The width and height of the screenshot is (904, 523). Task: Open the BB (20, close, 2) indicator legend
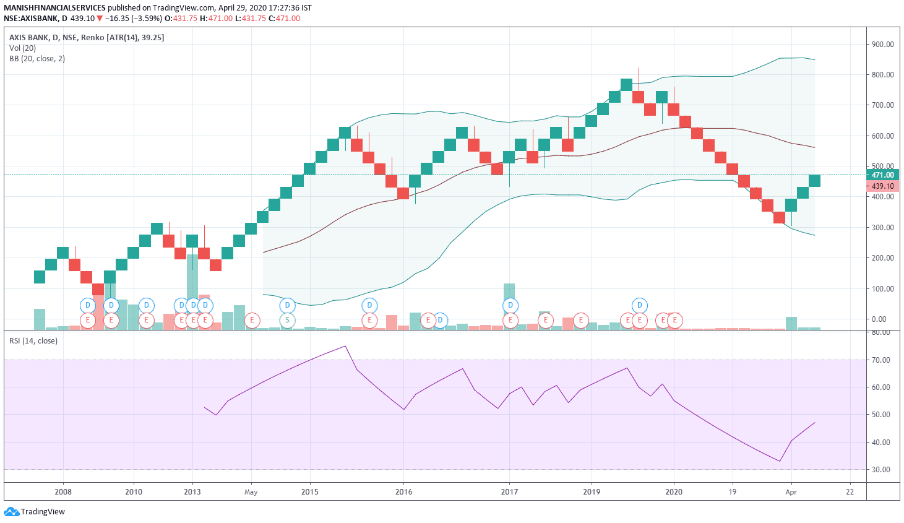click(x=37, y=59)
